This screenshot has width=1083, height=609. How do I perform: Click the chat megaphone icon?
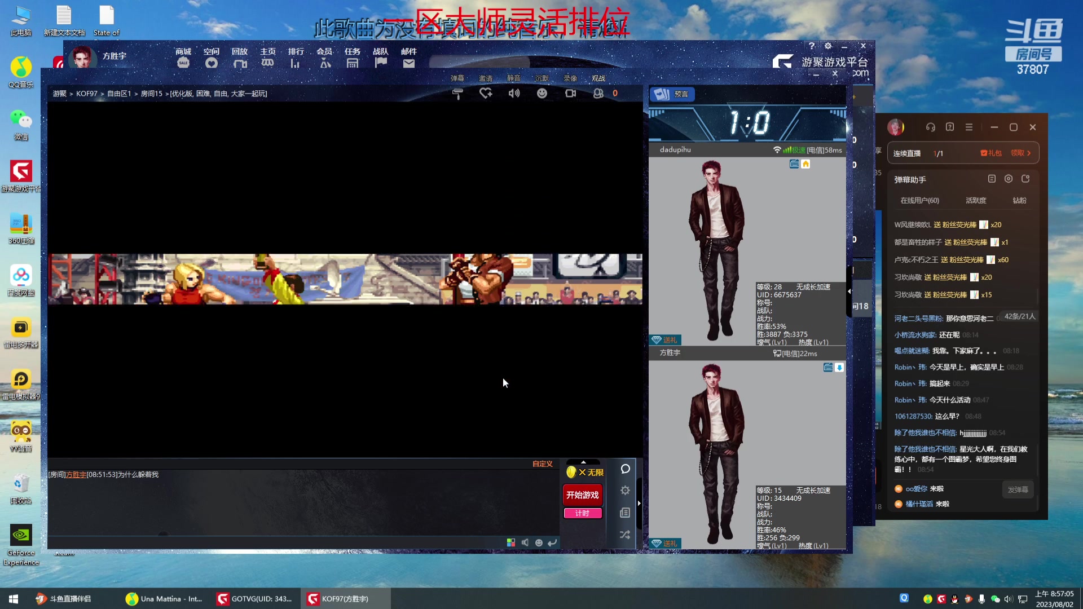525,542
